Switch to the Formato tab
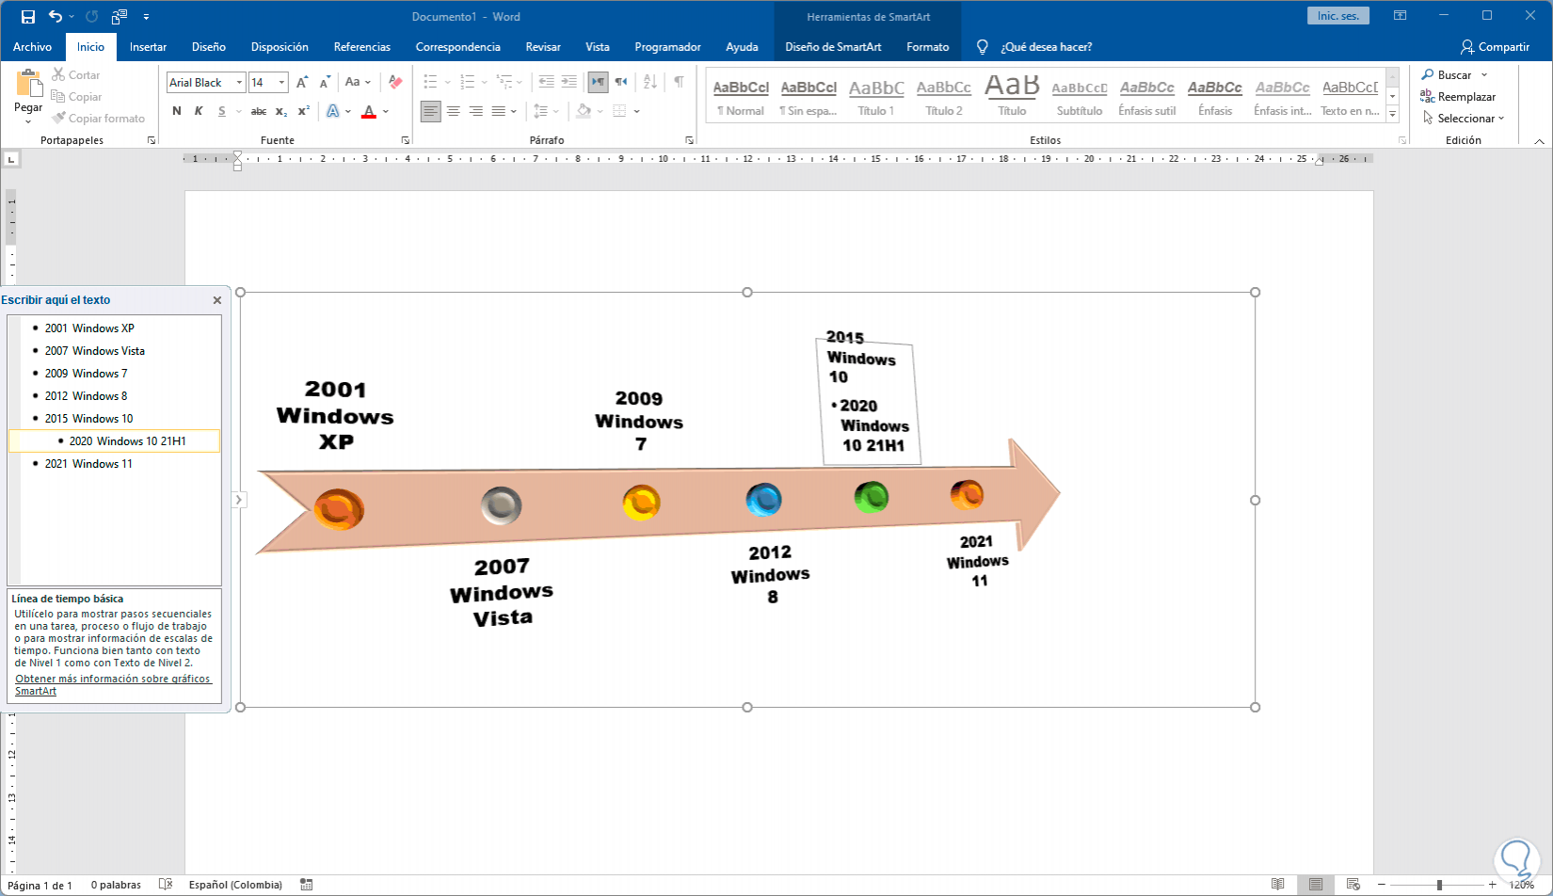This screenshot has height=896, width=1553. click(x=927, y=47)
